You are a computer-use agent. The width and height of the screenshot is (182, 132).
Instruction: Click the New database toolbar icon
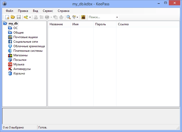coord(7,17)
